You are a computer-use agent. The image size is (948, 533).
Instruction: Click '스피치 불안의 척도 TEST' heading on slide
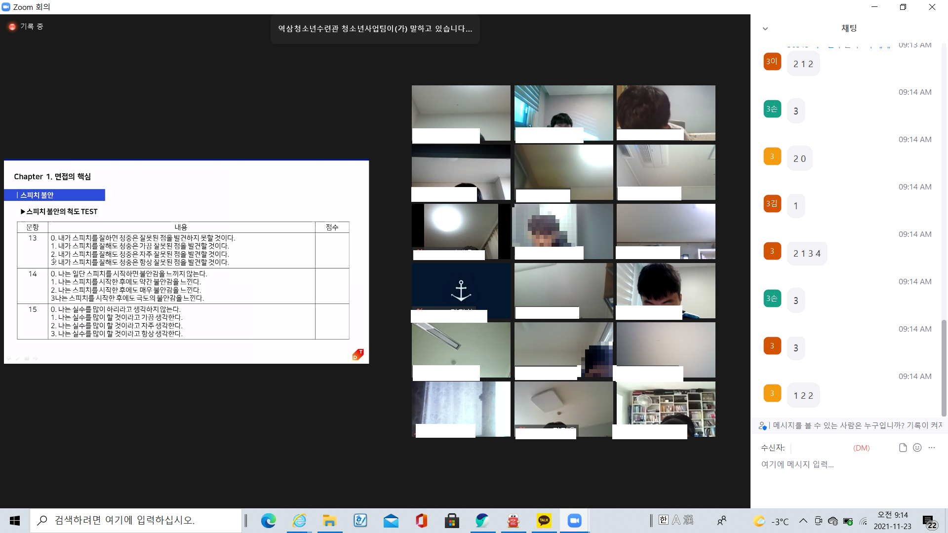coord(59,211)
